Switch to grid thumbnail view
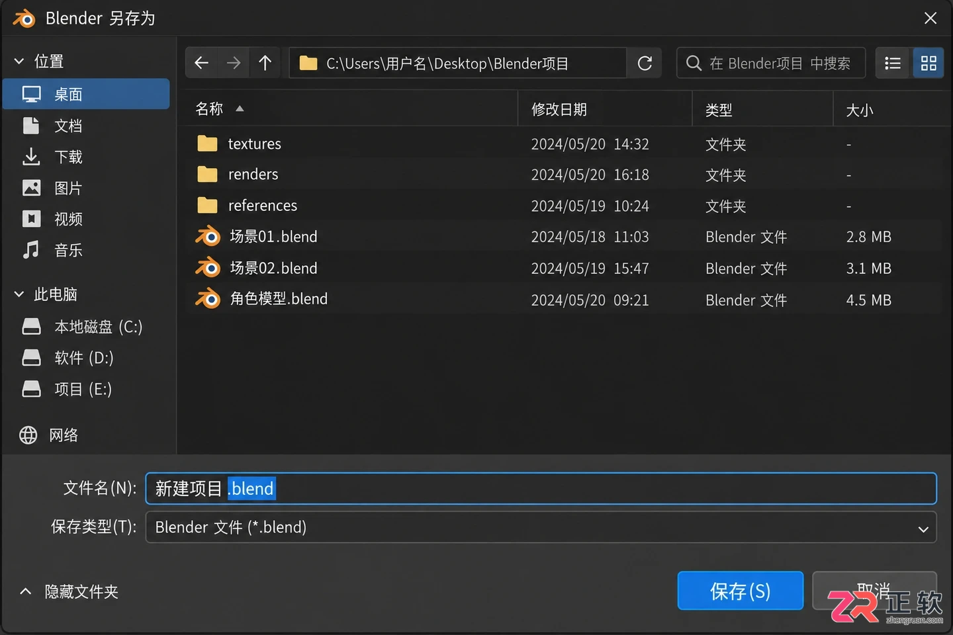This screenshot has height=635, width=953. 929,63
